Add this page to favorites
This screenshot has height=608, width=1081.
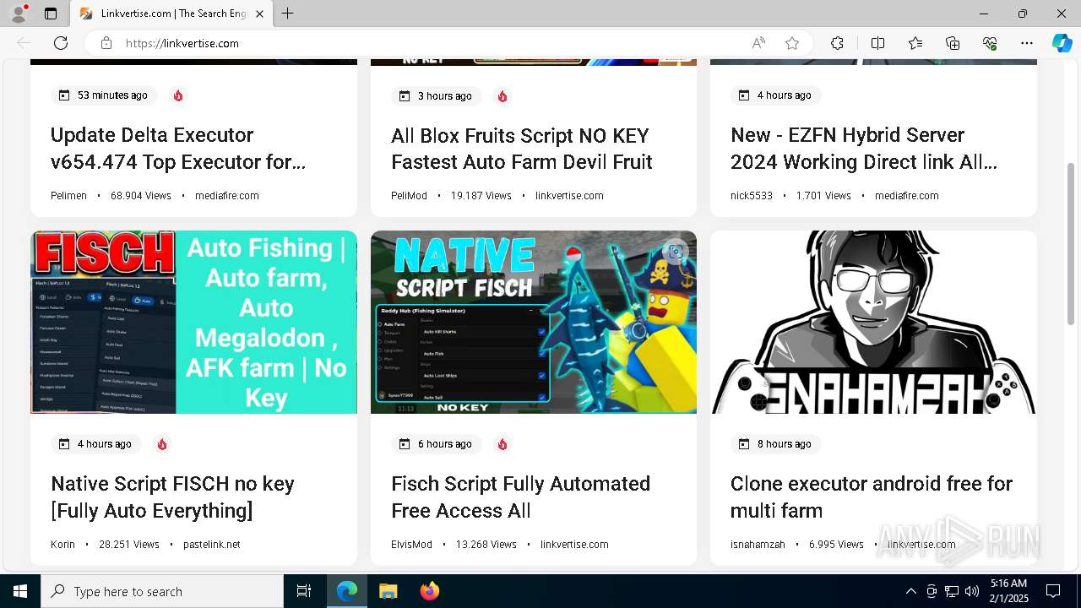pos(792,43)
